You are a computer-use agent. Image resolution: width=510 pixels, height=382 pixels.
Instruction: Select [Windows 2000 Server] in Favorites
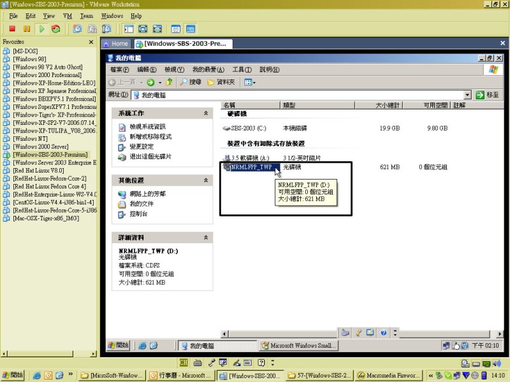[x=41, y=146]
